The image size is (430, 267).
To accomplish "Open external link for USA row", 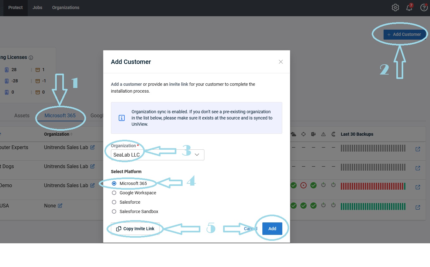I will click(x=418, y=207).
